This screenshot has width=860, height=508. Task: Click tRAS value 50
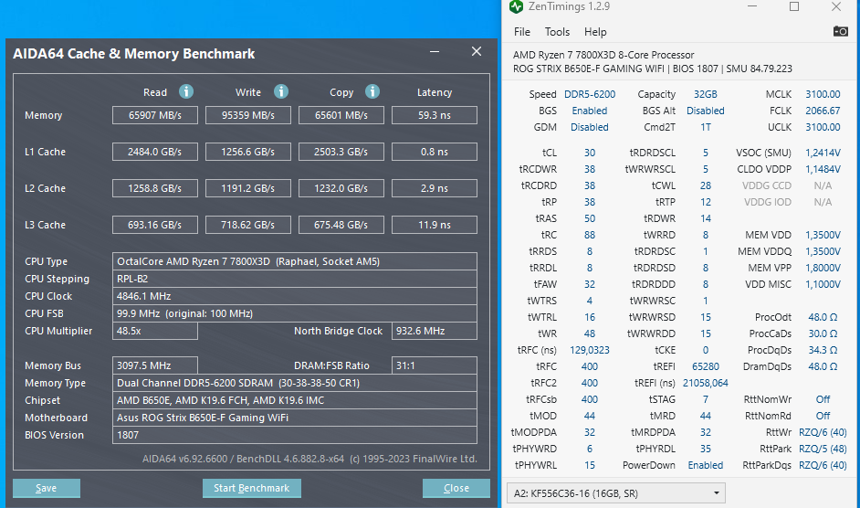(x=590, y=218)
